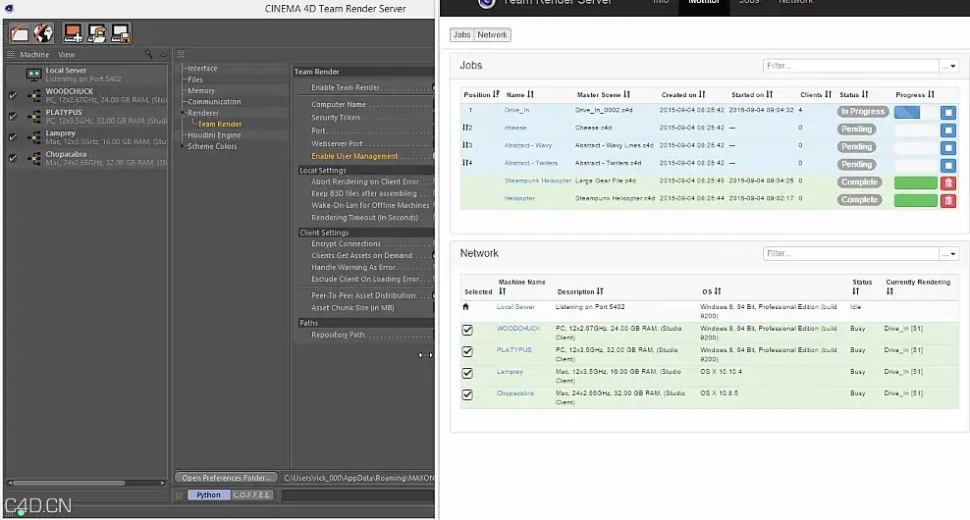
Task: Click the Lamprey network node icon
Action: (x=34, y=137)
